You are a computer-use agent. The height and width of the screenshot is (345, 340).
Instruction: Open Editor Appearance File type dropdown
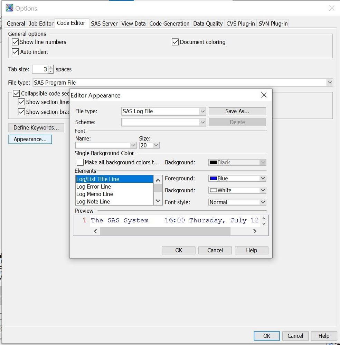tap(202, 111)
